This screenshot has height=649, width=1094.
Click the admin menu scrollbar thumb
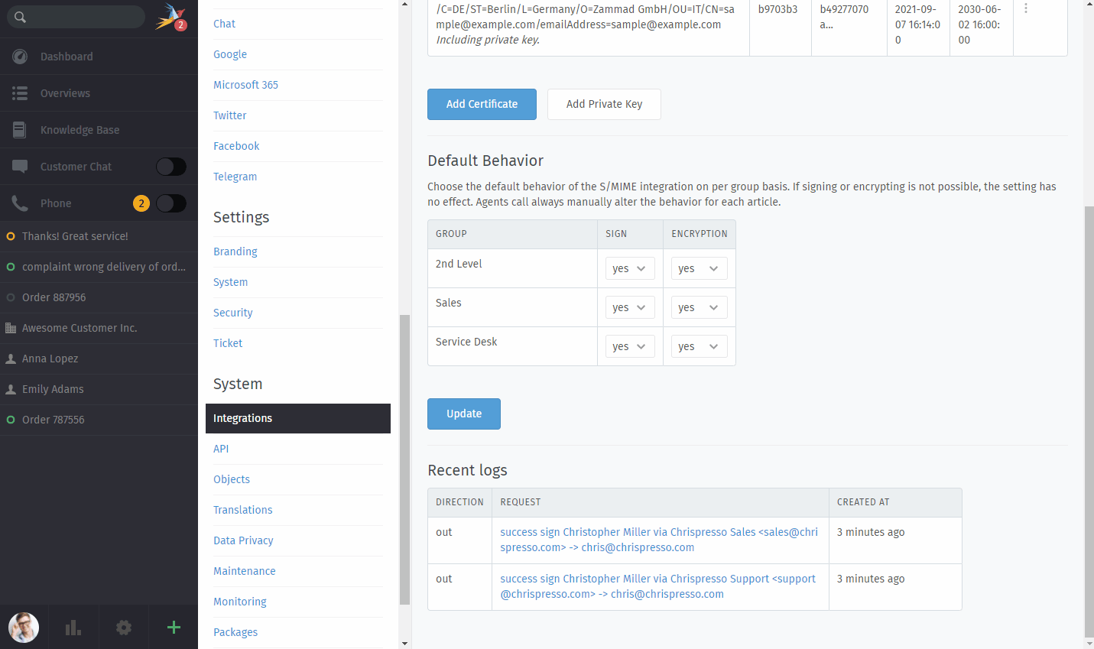click(405, 459)
